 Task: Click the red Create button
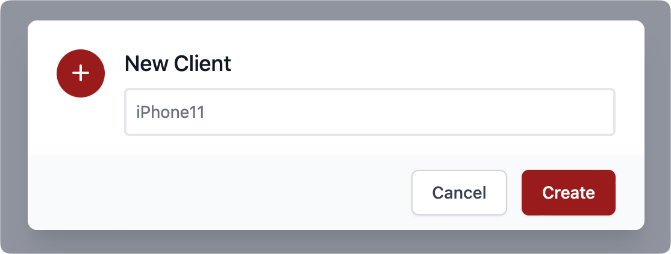click(568, 193)
